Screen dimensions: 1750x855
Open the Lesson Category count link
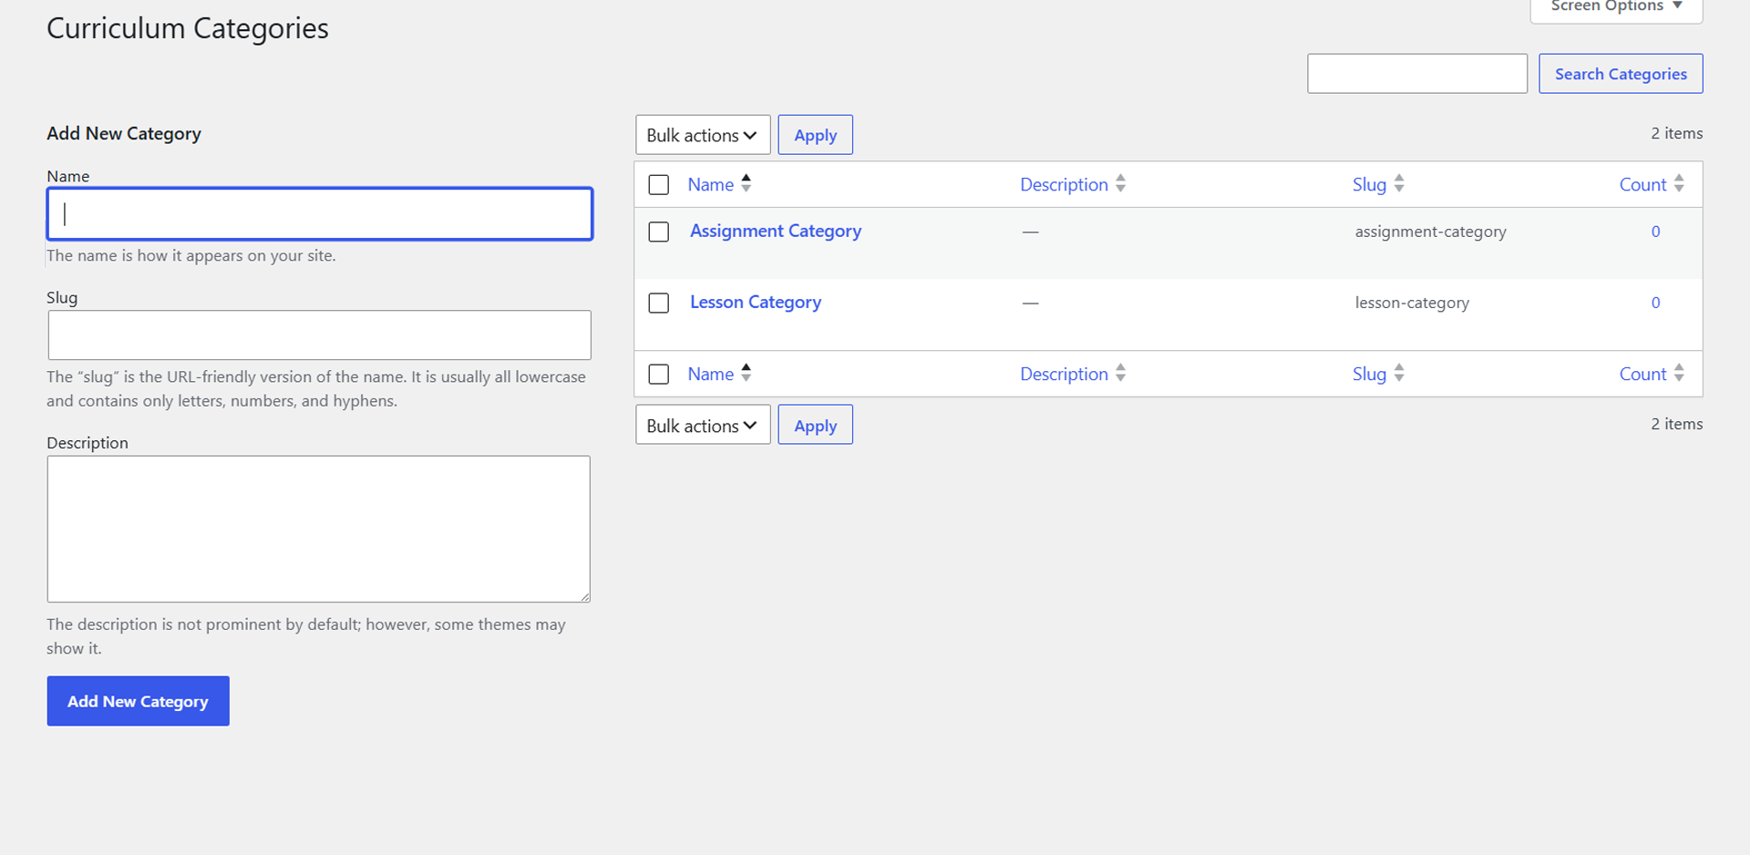[x=1655, y=303]
